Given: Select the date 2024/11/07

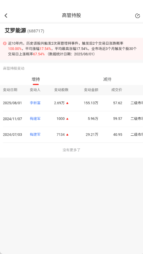Looking at the screenshot, I should 12,119.
